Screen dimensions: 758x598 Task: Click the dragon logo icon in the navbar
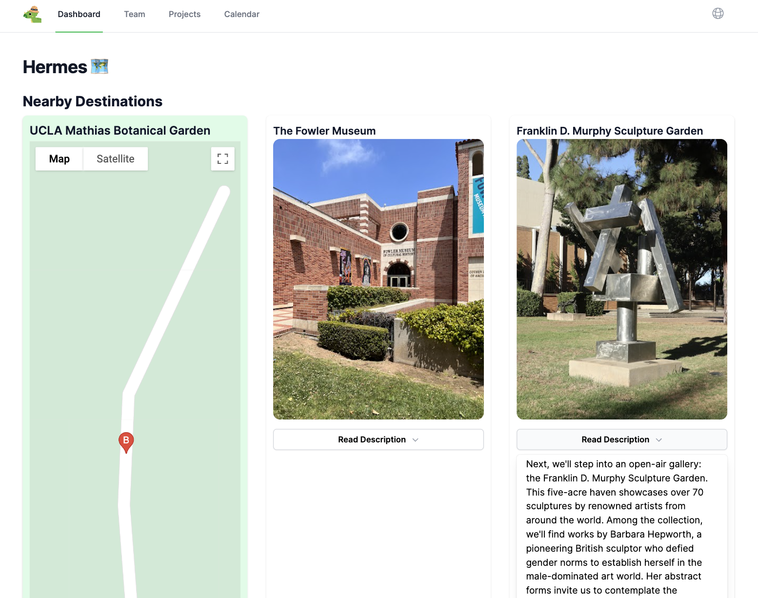pos(33,15)
